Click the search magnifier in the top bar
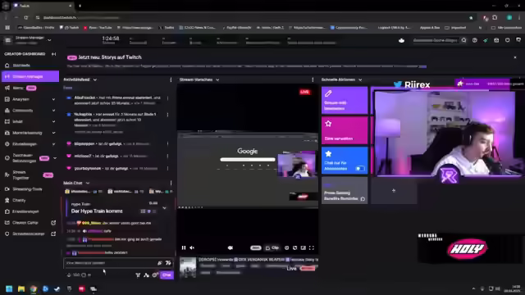 pos(463,40)
